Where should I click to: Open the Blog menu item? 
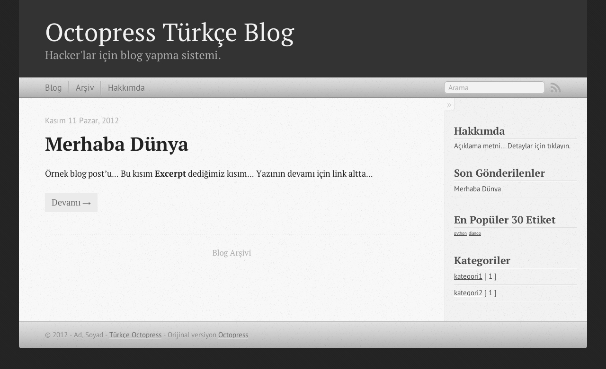[x=53, y=88]
